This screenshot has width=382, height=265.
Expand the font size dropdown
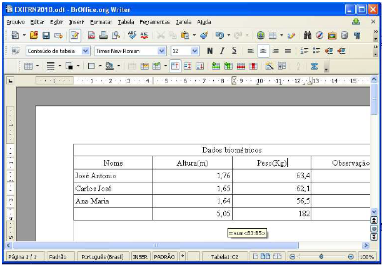click(194, 51)
